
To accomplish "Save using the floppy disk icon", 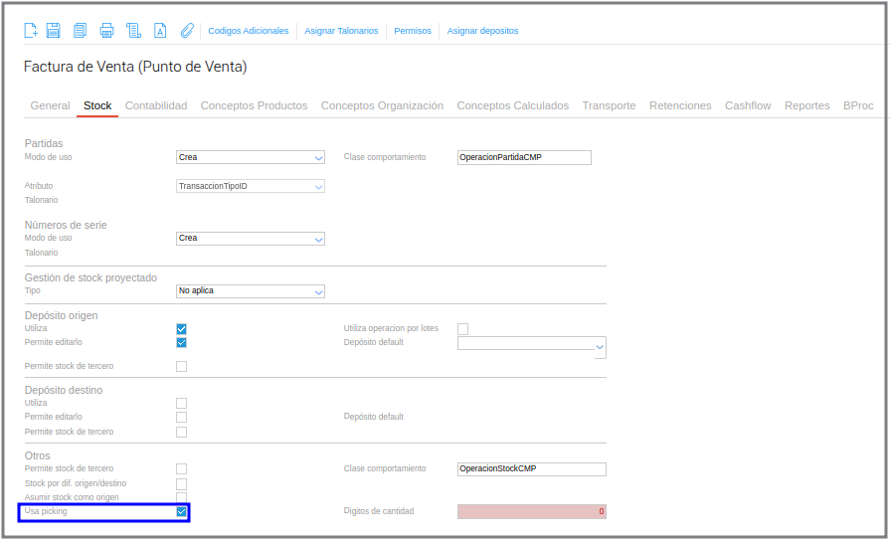I will (54, 30).
